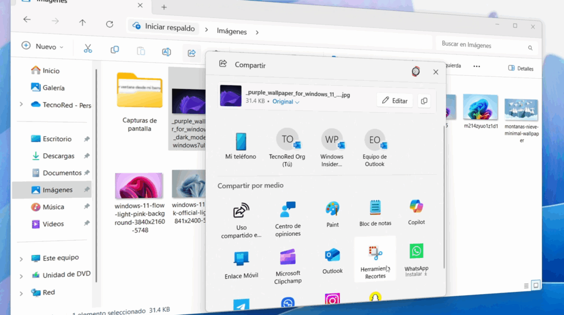Click the Share icon in Explorer toolbar

coord(191,53)
